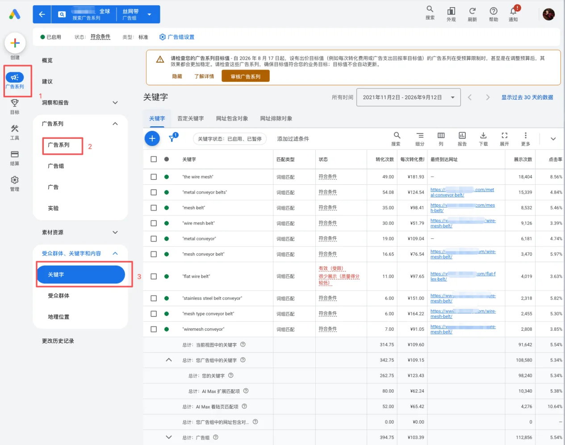The image size is (565, 445).
Task: Click 显示过去 30 天的数据 link
Action: (x=527, y=97)
